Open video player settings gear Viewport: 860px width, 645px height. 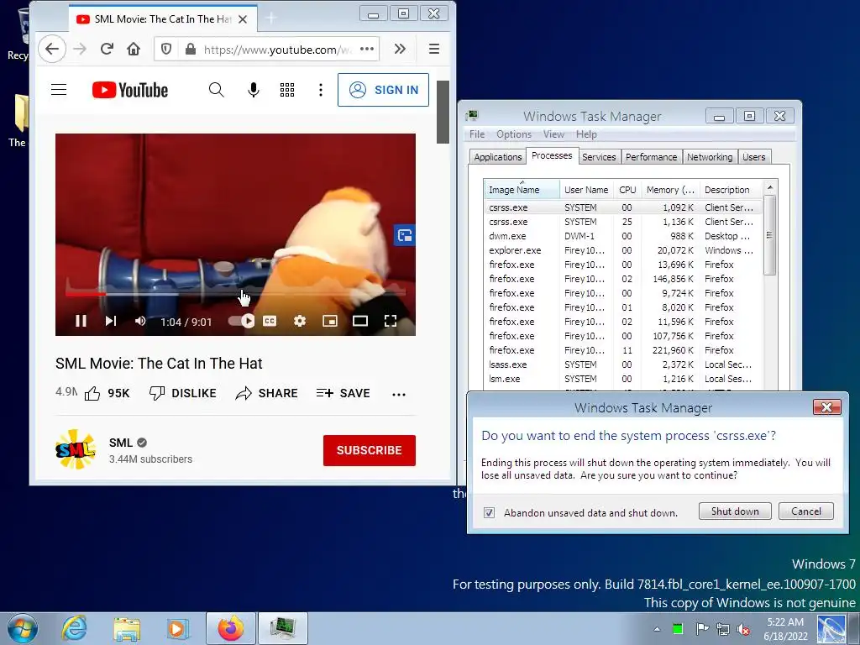[300, 321]
